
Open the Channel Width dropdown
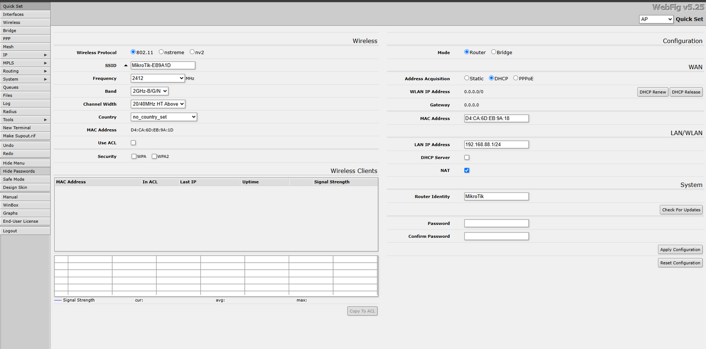[158, 104]
